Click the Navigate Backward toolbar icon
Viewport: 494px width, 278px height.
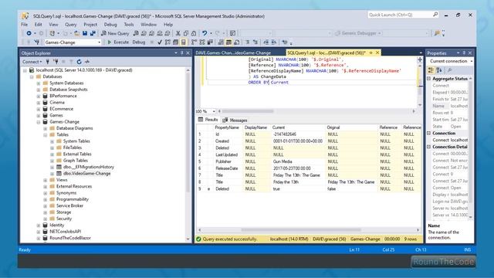(x=29, y=33)
